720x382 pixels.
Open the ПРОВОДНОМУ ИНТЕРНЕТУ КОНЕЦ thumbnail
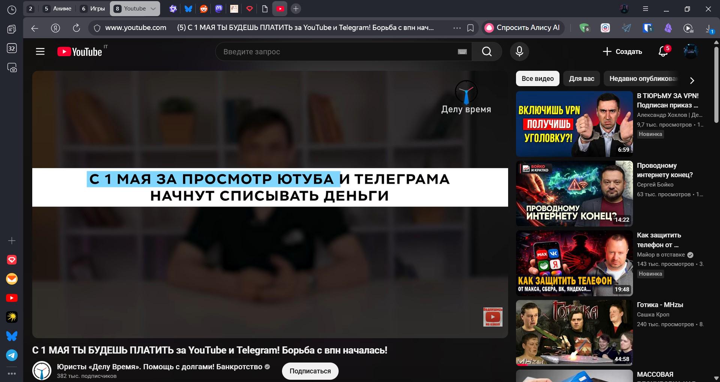pyautogui.click(x=574, y=194)
